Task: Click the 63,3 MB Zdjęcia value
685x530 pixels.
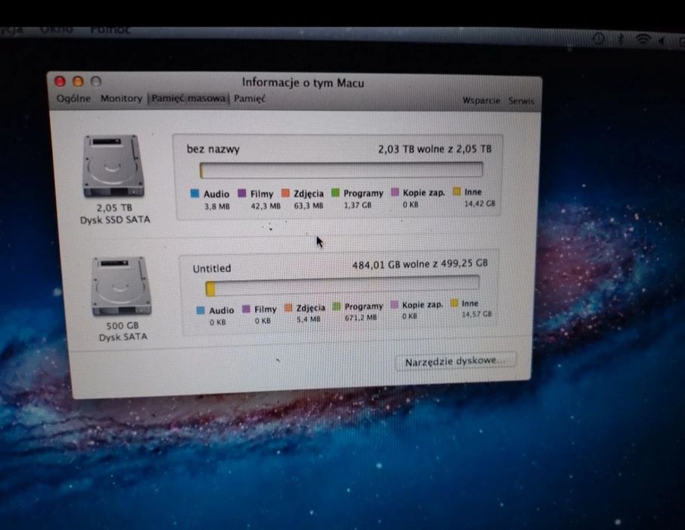Action: [308, 205]
